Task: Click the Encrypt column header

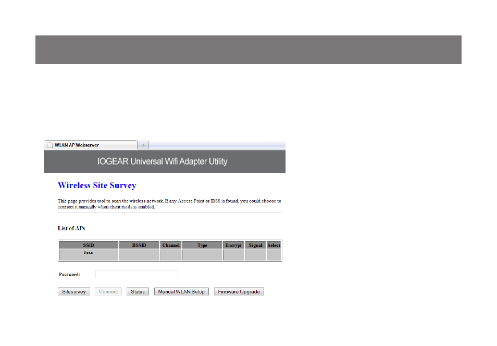Action: coord(233,245)
